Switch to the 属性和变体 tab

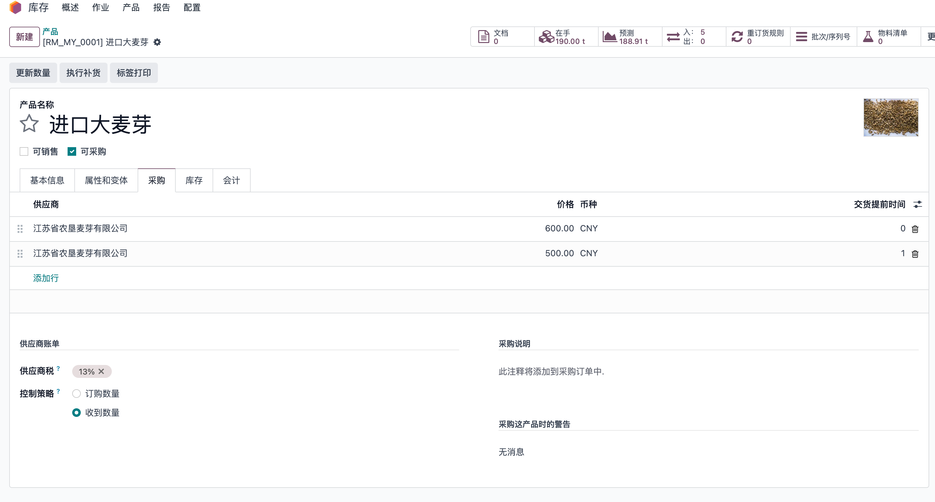[x=106, y=180]
